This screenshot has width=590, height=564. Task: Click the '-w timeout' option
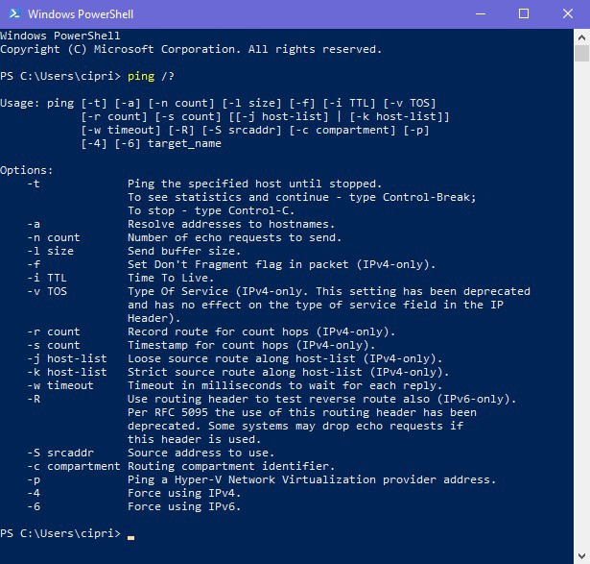60,385
